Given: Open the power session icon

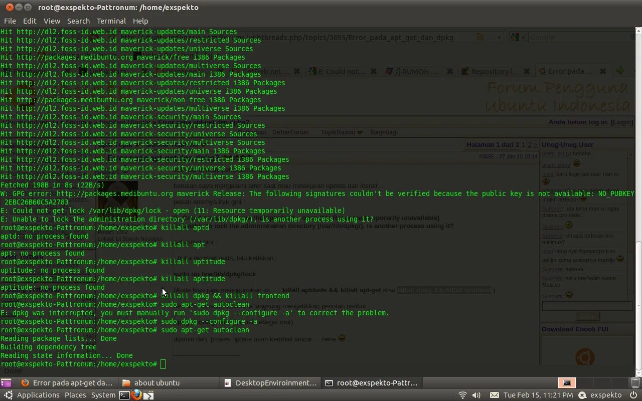Looking at the screenshot, I should click(633, 395).
